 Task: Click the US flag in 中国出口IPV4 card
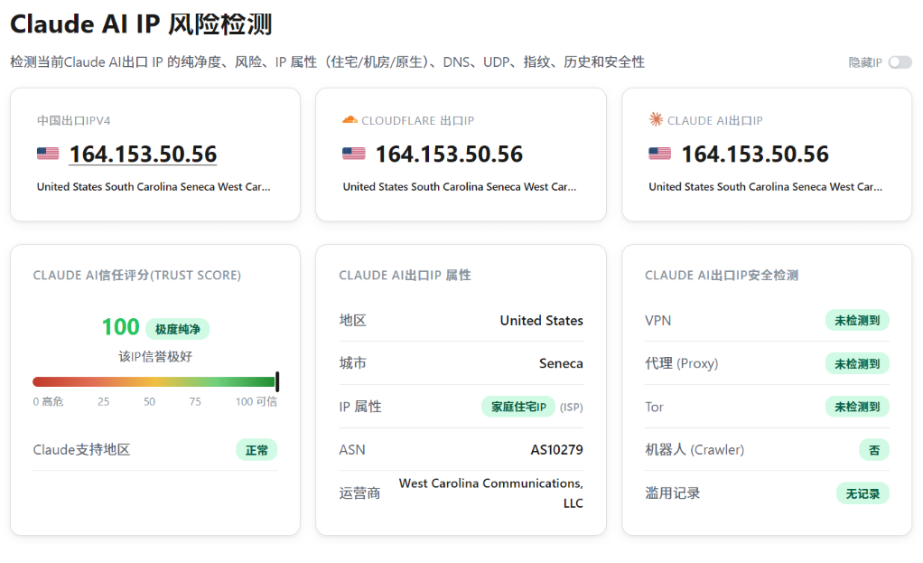[x=48, y=155]
